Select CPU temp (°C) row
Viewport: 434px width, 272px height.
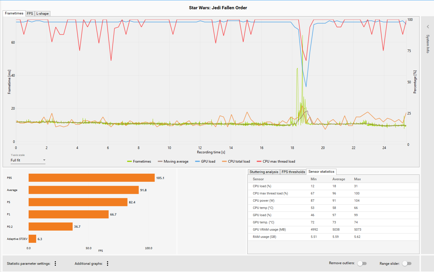pyautogui.click(x=333, y=208)
